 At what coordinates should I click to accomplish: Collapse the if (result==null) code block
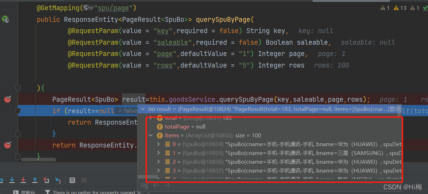(x=18, y=111)
